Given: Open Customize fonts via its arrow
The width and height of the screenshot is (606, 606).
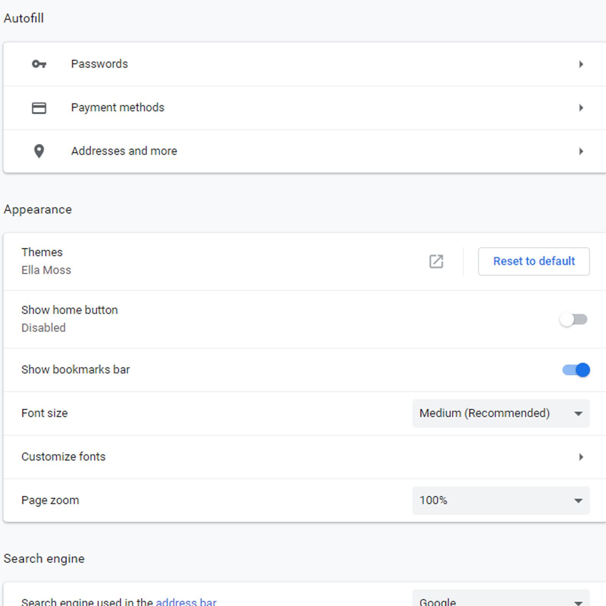Looking at the screenshot, I should click(581, 457).
